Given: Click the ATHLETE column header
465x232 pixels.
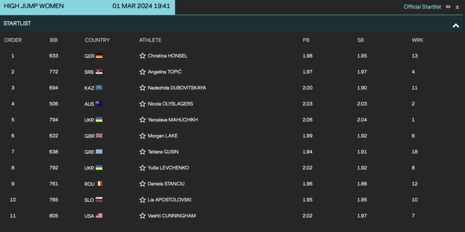Looking at the screenshot, I should point(150,40).
